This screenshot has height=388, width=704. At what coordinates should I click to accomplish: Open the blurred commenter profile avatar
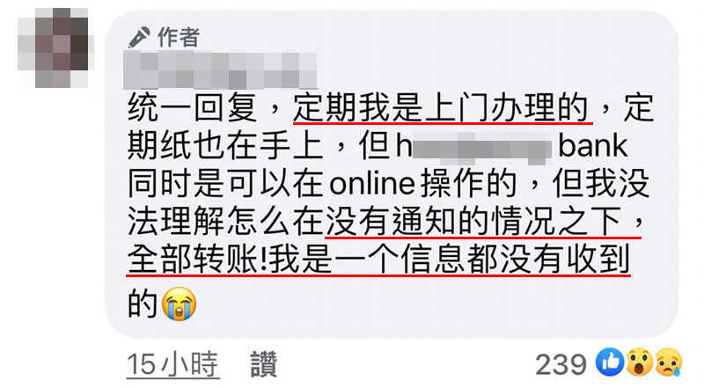pos(54,48)
